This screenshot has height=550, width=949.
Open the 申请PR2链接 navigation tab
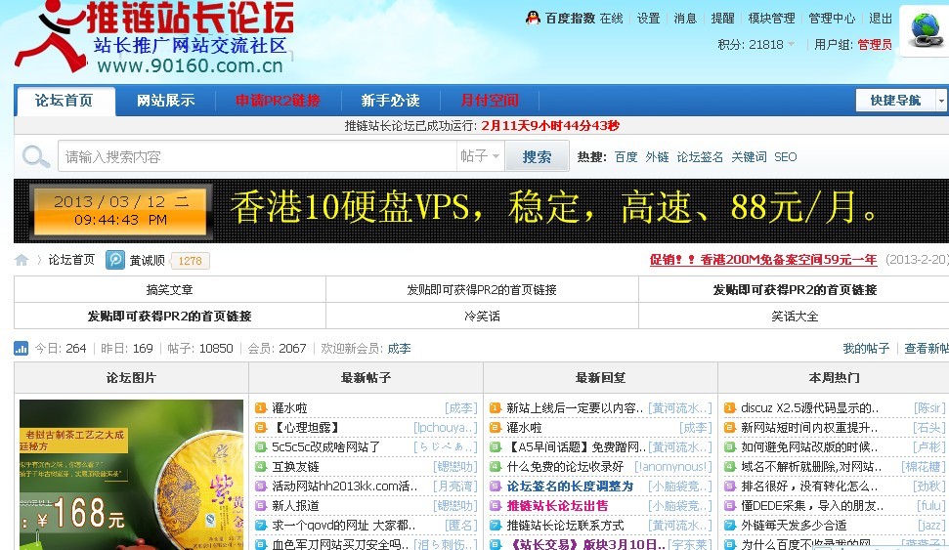click(x=278, y=101)
